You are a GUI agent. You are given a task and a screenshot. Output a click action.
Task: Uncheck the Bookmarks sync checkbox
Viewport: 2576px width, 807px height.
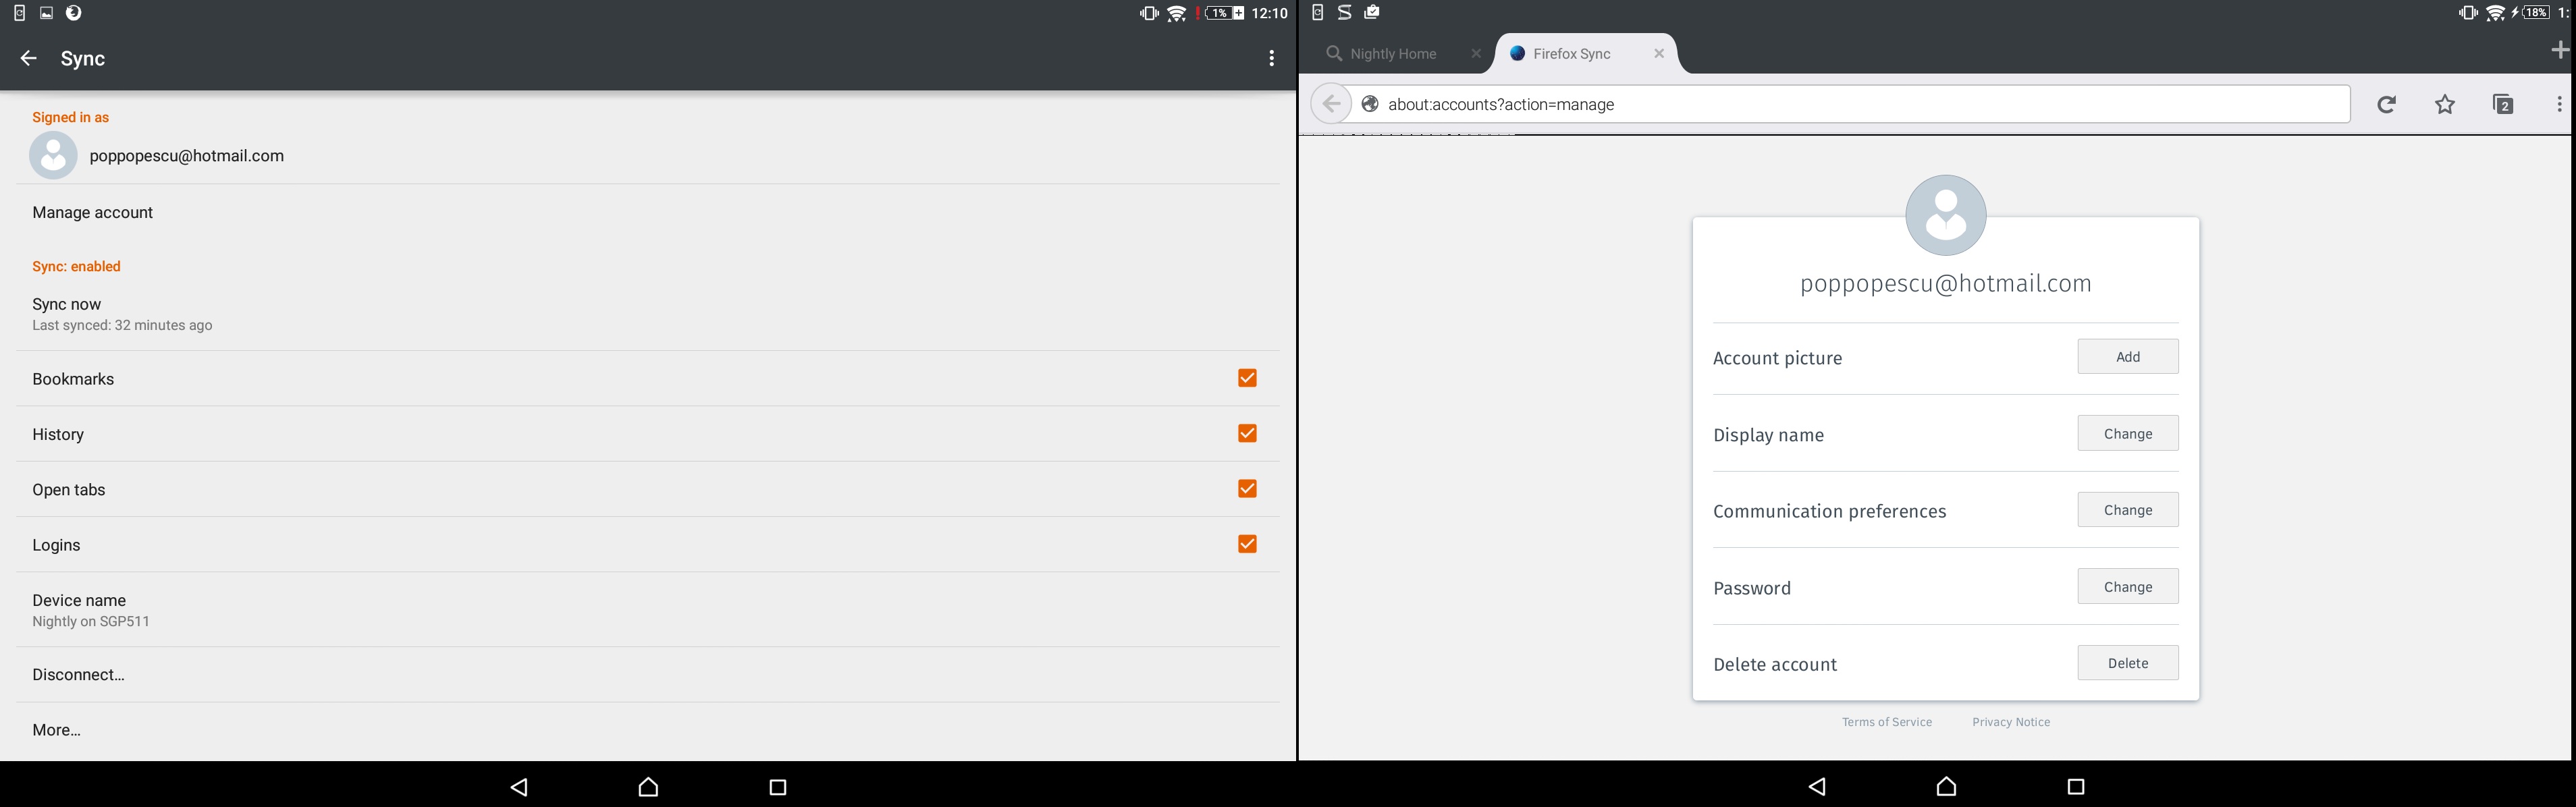(x=1247, y=378)
